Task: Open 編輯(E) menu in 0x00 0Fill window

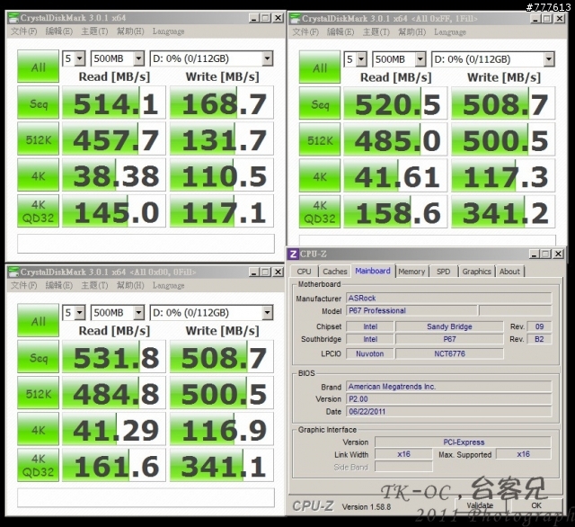Action: pyautogui.click(x=59, y=285)
